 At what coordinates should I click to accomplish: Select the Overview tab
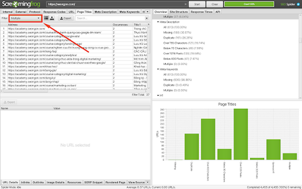(161, 12)
